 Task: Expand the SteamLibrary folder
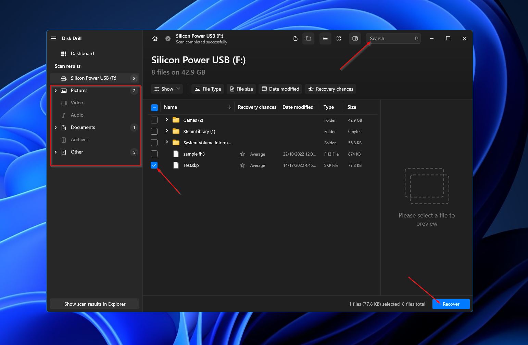coord(167,131)
